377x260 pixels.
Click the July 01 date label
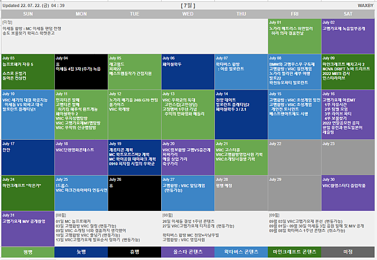pyautogui.click(x=275, y=22)
